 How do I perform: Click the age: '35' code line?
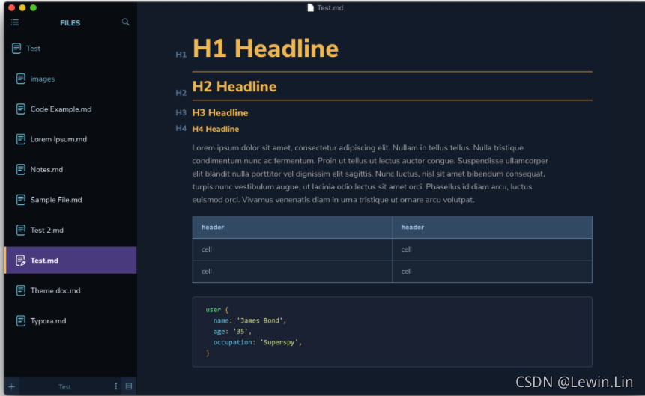232,331
